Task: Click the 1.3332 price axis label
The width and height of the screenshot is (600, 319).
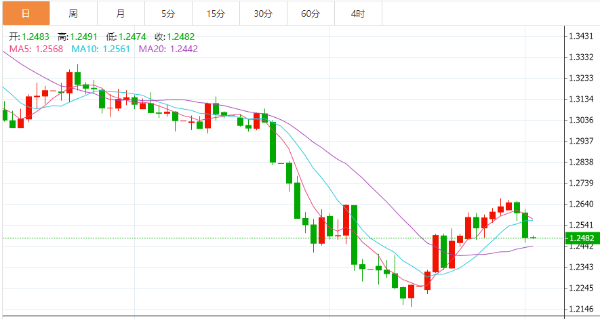Action: click(x=581, y=58)
